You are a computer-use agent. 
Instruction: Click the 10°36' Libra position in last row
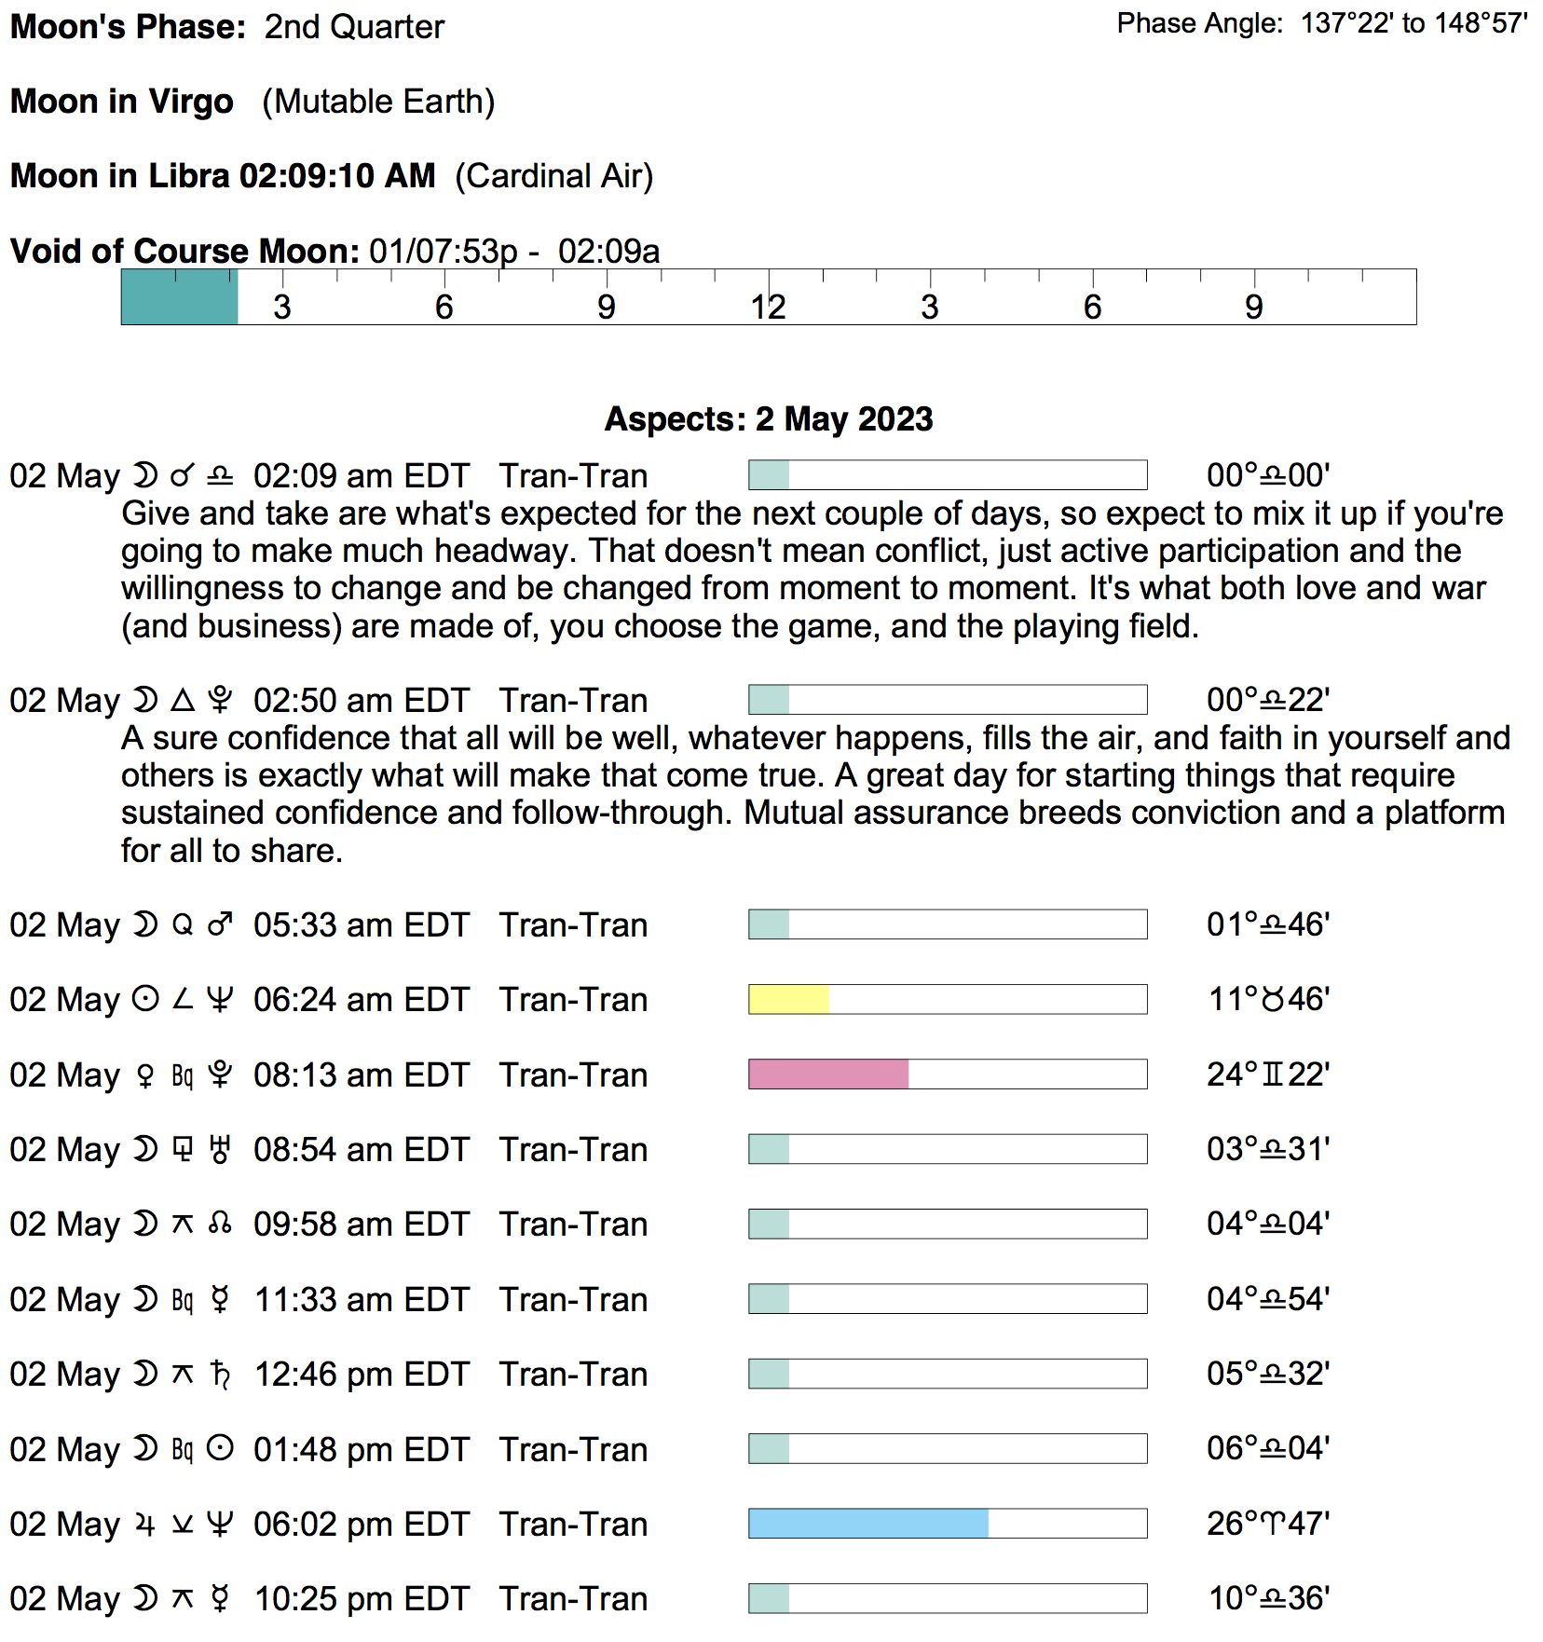pos(1268,1599)
